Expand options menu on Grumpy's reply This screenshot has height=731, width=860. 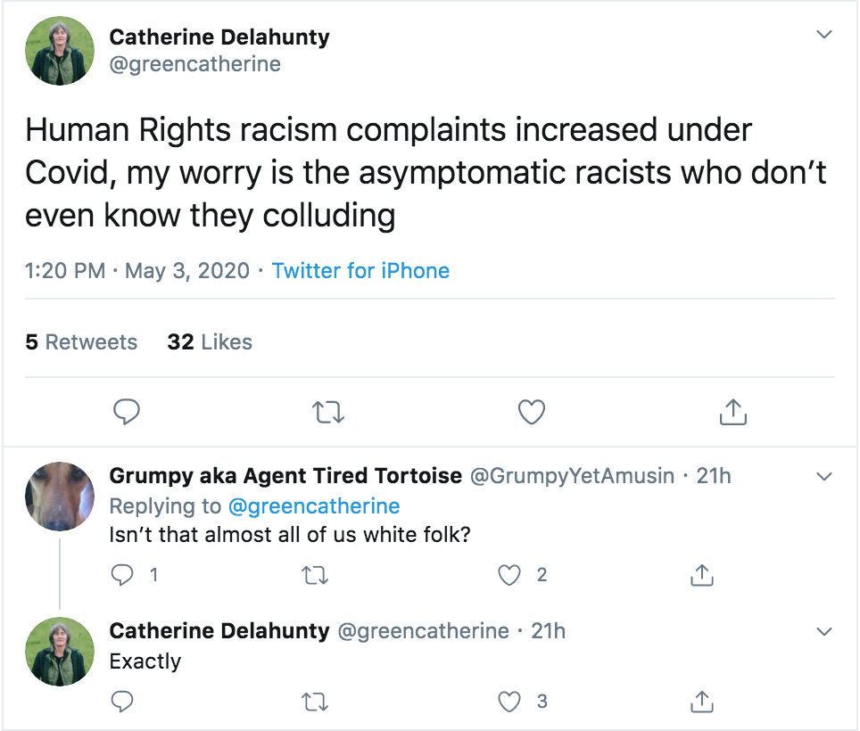click(824, 476)
